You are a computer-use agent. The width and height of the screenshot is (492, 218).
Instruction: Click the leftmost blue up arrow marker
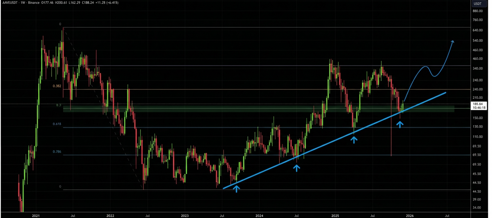pos(236,189)
